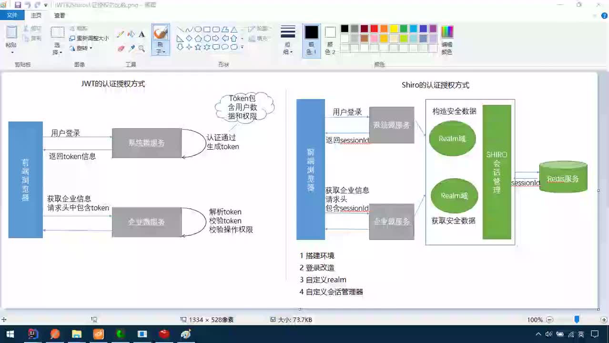
Task: Select Color 2 (颜色2) box
Action: pos(330,40)
